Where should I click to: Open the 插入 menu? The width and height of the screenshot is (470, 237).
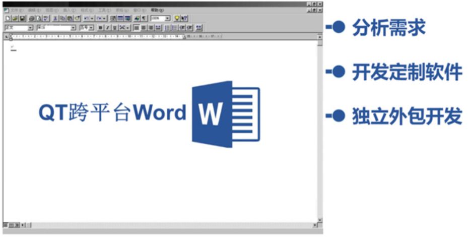pyautogui.click(x=69, y=10)
